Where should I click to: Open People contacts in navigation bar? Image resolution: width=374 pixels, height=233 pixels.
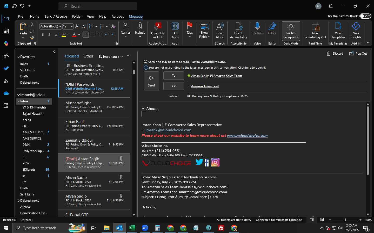click(6, 56)
